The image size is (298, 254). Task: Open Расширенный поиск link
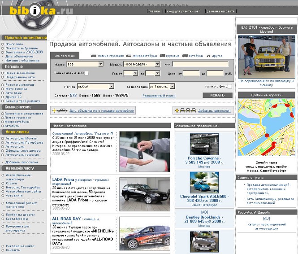(x=159, y=96)
